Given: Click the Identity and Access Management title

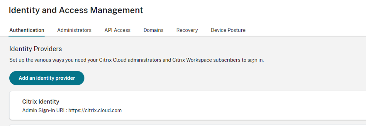Looking at the screenshot, I should coord(76,10).
